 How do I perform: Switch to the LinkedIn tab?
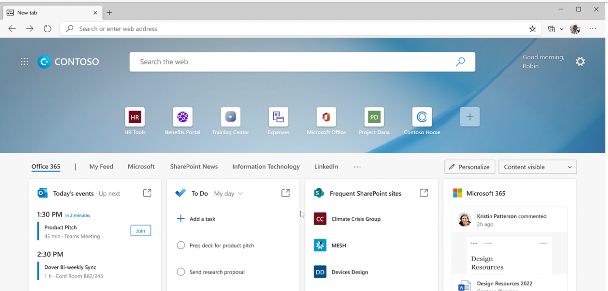tap(326, 166)
